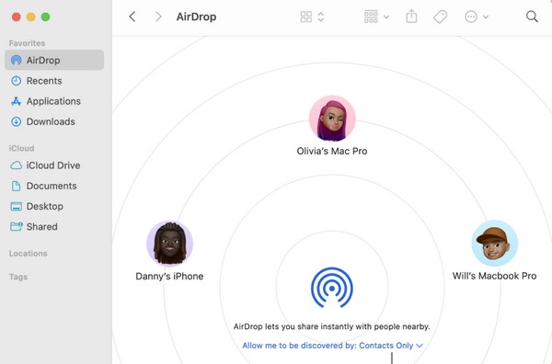The image size is (552, 364).
Task: Click 'AirDrop lets you share instantly' text
Action: click(x=331, y=326)
